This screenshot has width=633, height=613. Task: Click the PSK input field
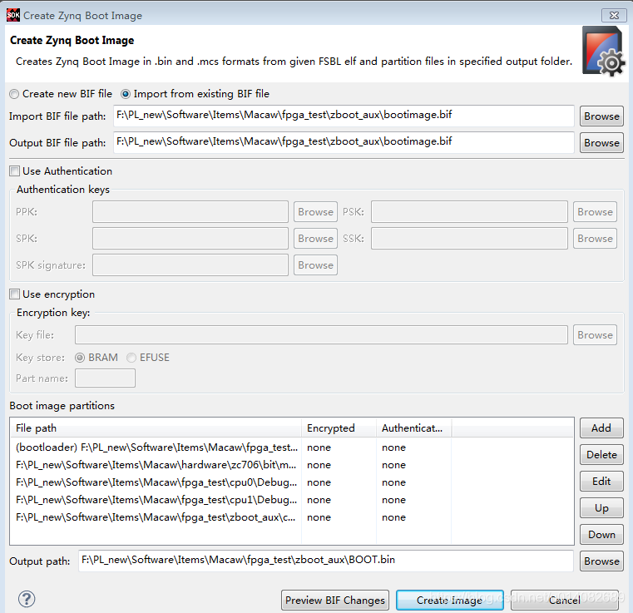(469, 212)
